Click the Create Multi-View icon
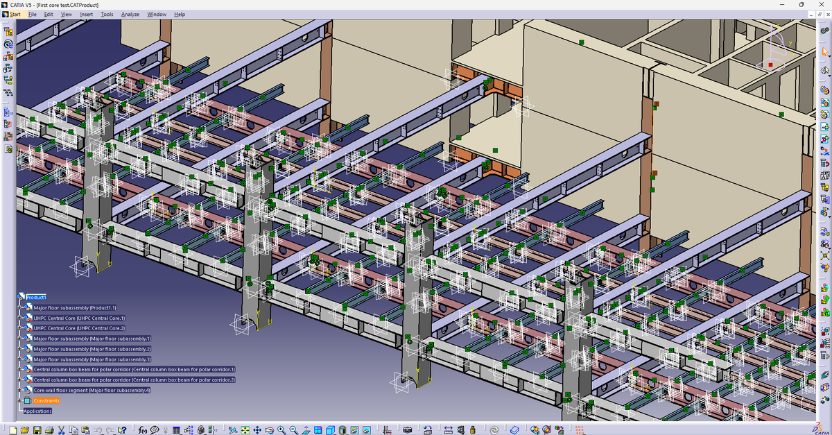The image size is (832, 435). click(x=318, y=429)
